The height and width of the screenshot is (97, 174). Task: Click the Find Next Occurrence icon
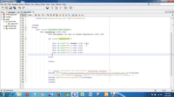(x=54, y=15)
